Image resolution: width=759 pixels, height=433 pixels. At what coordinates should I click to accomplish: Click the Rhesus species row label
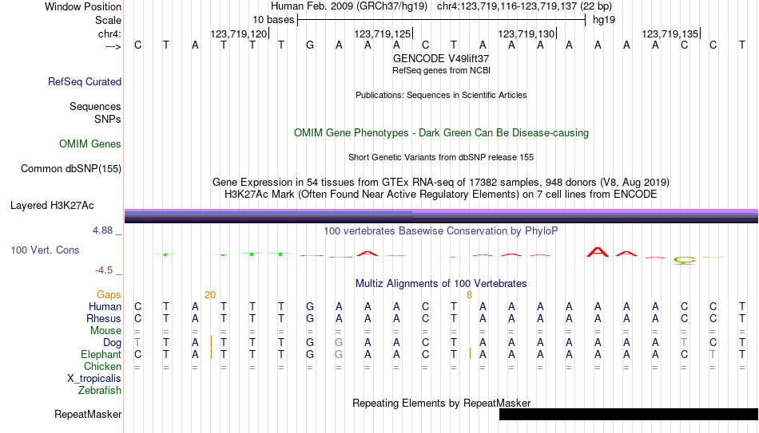pyautogui.click(x=104, y=319)
